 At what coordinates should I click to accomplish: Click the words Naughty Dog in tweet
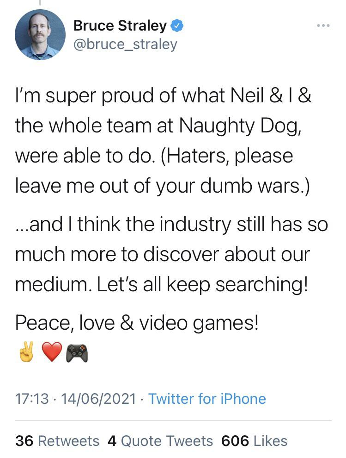tap(240, 125)
